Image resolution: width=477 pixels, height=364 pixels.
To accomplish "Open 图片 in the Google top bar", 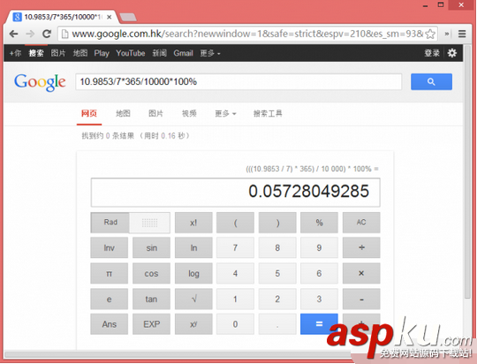I will (x=58, y=53).
